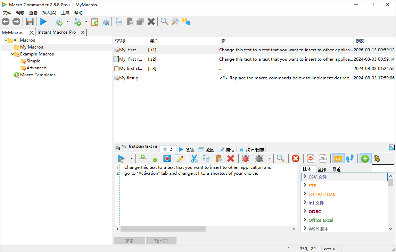This screenshot has height=252, width=396.
Task: Cut text with the scissors icon
Action: 194,158
